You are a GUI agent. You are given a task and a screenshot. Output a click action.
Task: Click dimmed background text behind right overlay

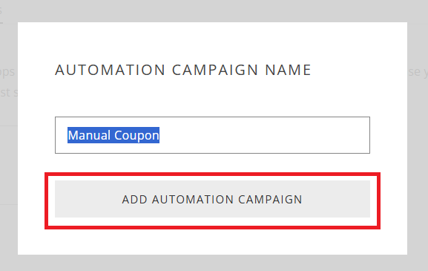coord(418,72)
